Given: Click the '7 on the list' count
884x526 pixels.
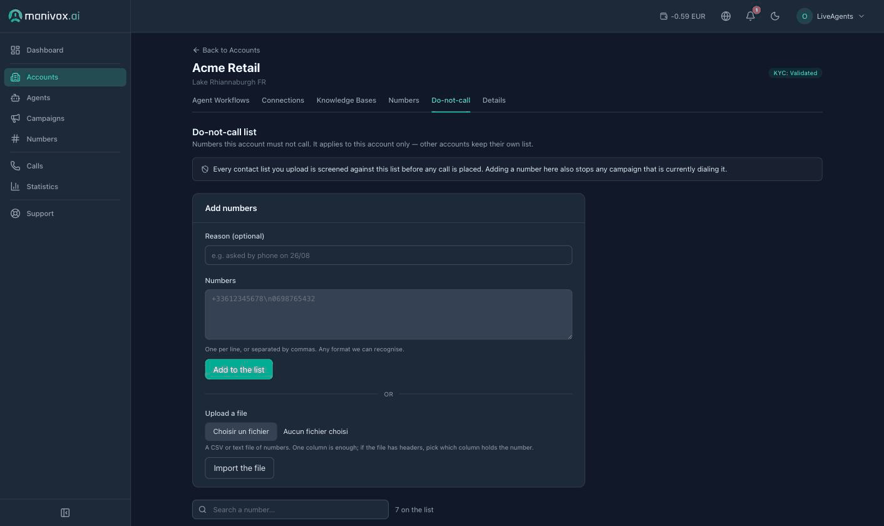Looking at the screenshot, I should pos(414,510).
